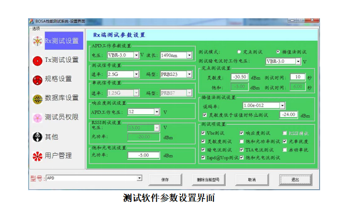This screenshot has height=216, width=351.
Task: Click the 规格设置 sidebar icon
Action: (37, 80)
